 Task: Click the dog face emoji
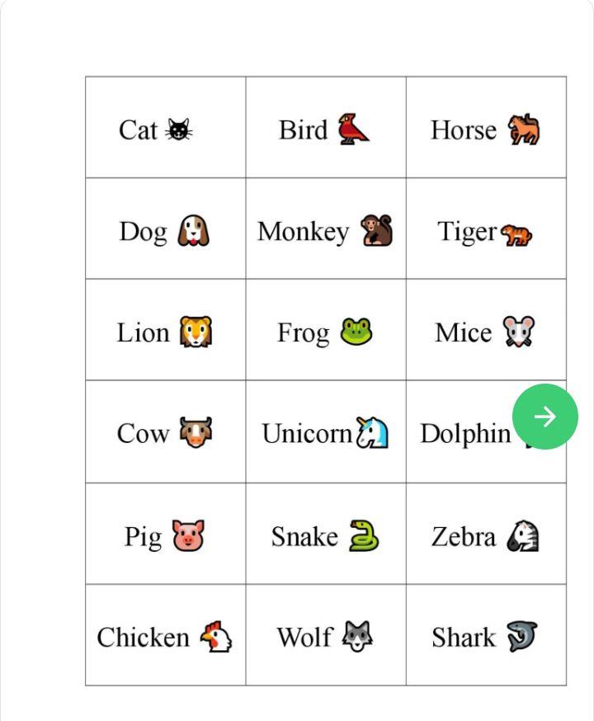pyautogui.click(x=194, y=231)
